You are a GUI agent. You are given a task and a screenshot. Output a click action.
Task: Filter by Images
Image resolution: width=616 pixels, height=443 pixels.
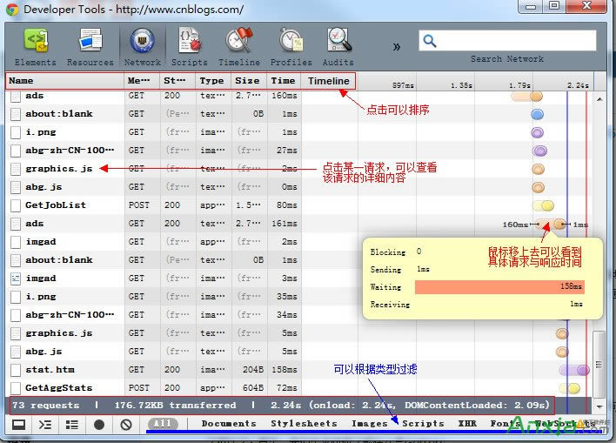click(369, 424)
